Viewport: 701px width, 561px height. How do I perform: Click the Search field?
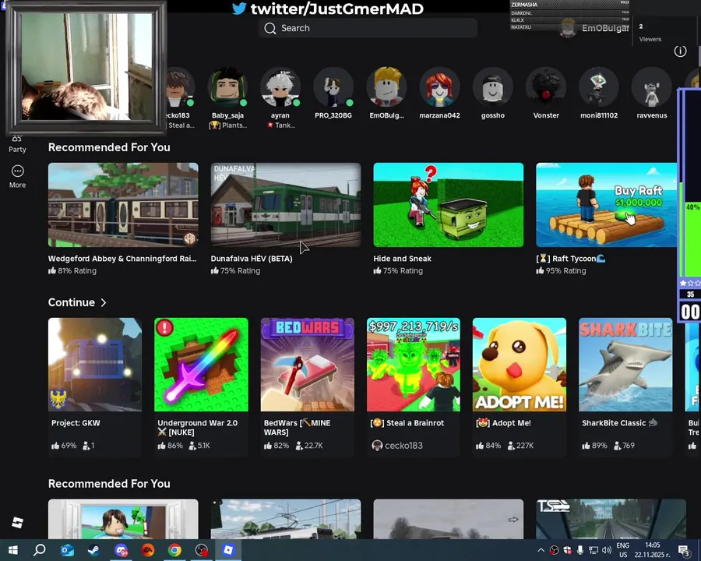368,28
